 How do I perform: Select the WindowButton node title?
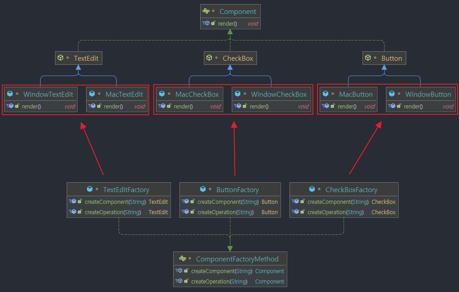[x=428, y=94]
